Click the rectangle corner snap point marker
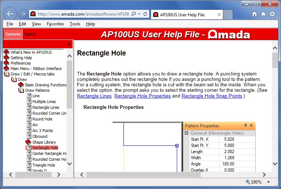Viewport: 281px width, 189px height. coord(177,145)
